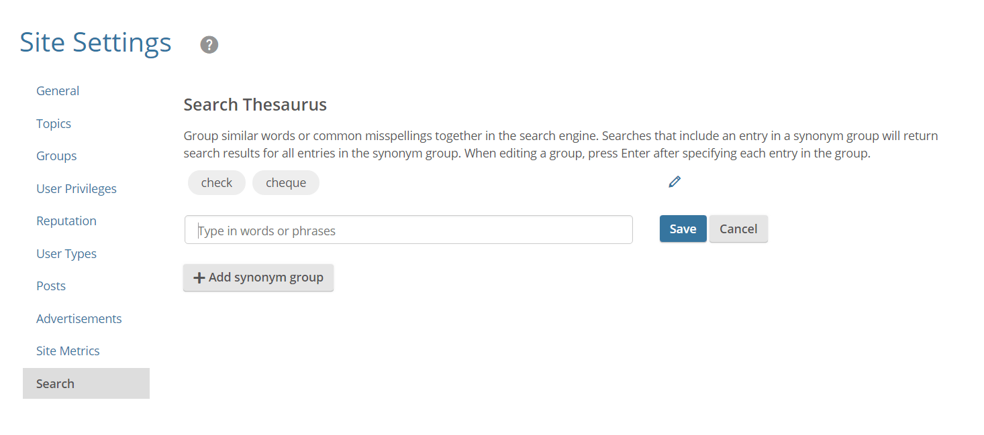984x435 pixels.
Task: Navigate to the Groups section
Action: (x=56, y=156)
